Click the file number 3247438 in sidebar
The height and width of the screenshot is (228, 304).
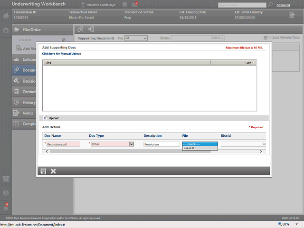click(x=25, y=40)
